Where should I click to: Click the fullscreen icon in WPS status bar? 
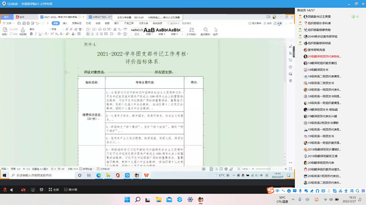(x=291, y=169)
